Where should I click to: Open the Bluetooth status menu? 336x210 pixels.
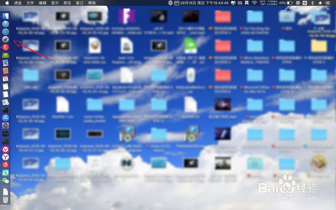pyautogui.click(x=312, y=3)
